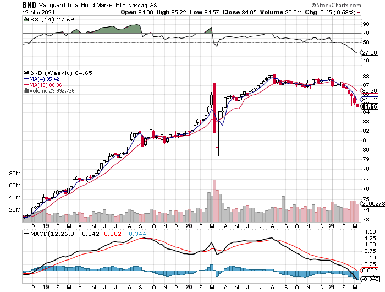
Task: Click the Nasdaq GS exchange label
Action: pyautogui.click(x=142, y=5)
